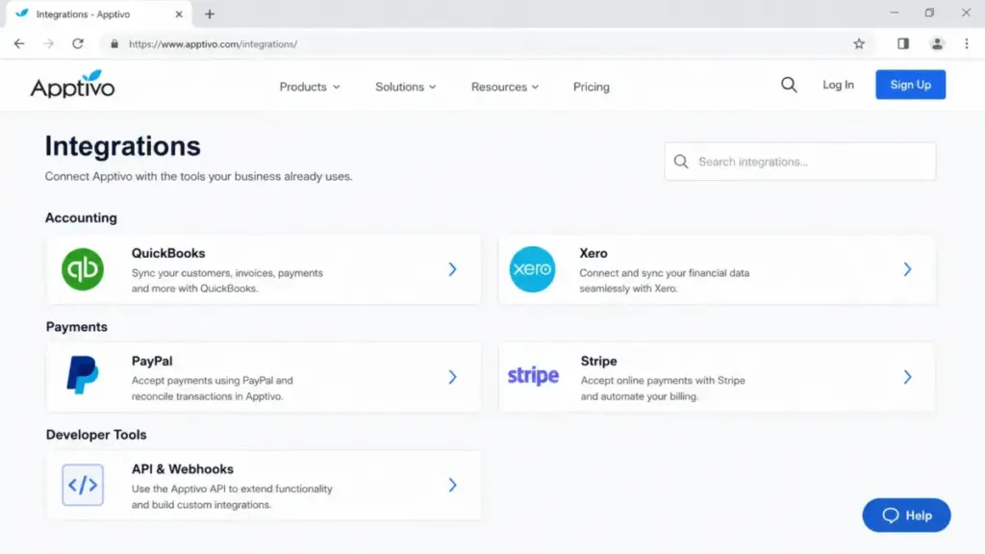The width and height of the screenshot is (985, 554).
Task: Click the Apptivo logo
Action: click(72, 85)
